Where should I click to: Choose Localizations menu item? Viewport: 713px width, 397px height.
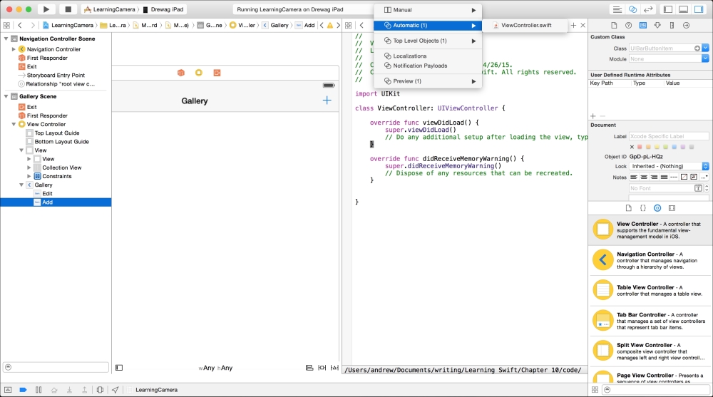pyautogui.click(x=427, y=56)
